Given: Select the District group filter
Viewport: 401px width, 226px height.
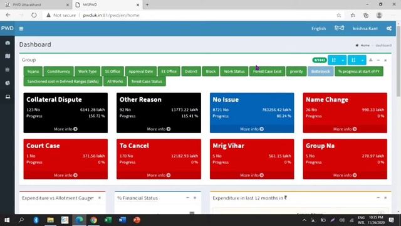Looking at the screenshot, I should 191,72.
